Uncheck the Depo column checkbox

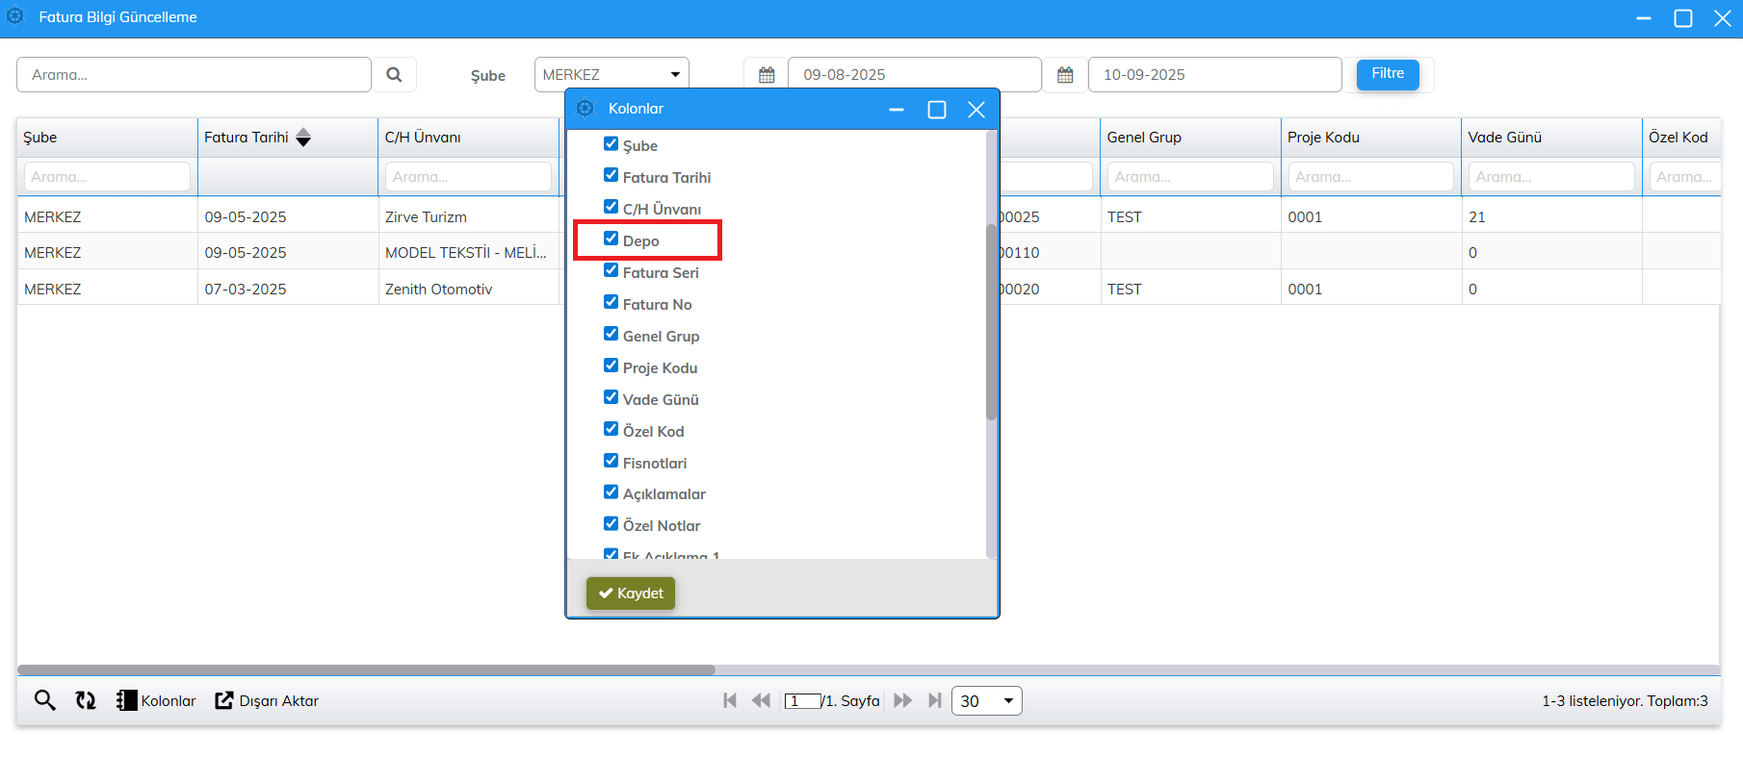[x=611, y=239]
